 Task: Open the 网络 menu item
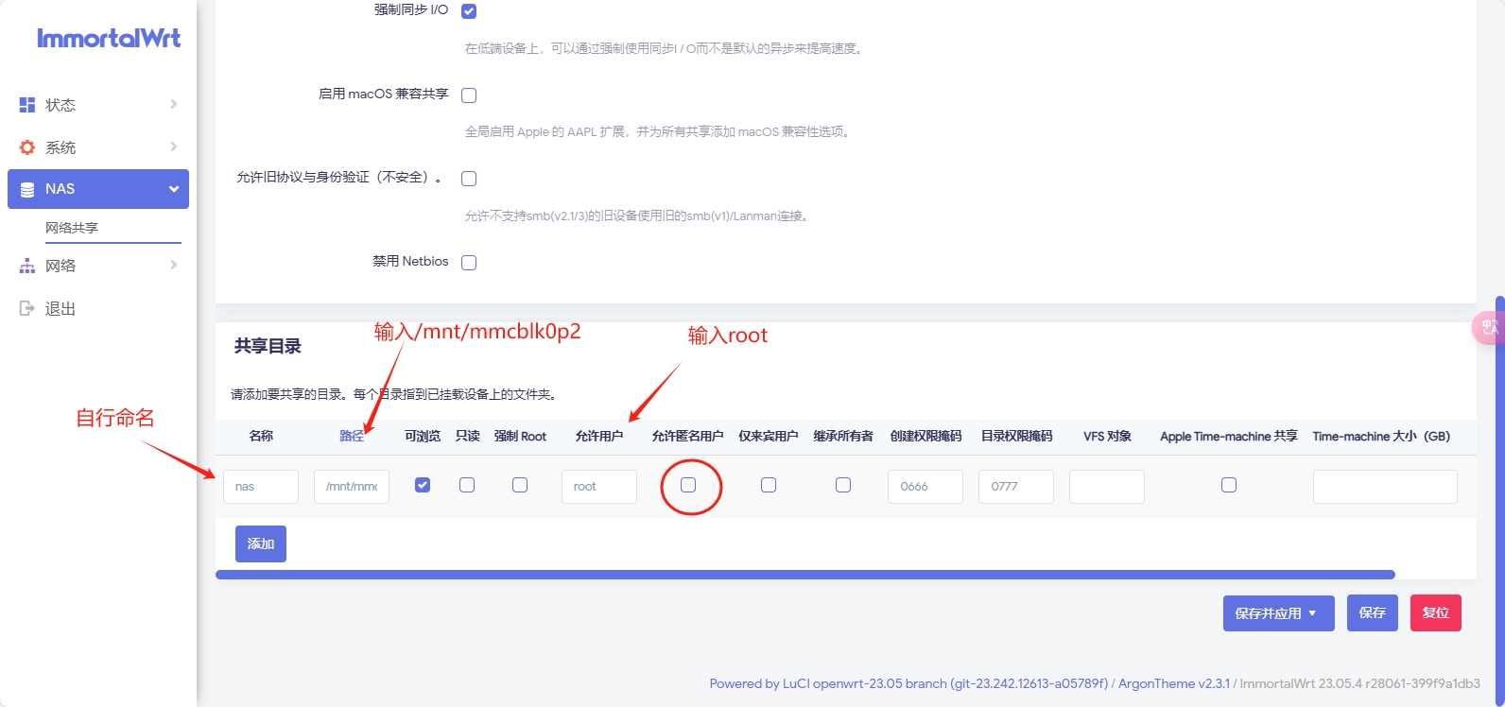click(x=98, y=266)
